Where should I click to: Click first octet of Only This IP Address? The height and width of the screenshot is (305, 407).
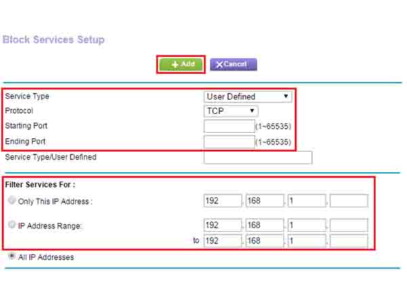(222, 201)
